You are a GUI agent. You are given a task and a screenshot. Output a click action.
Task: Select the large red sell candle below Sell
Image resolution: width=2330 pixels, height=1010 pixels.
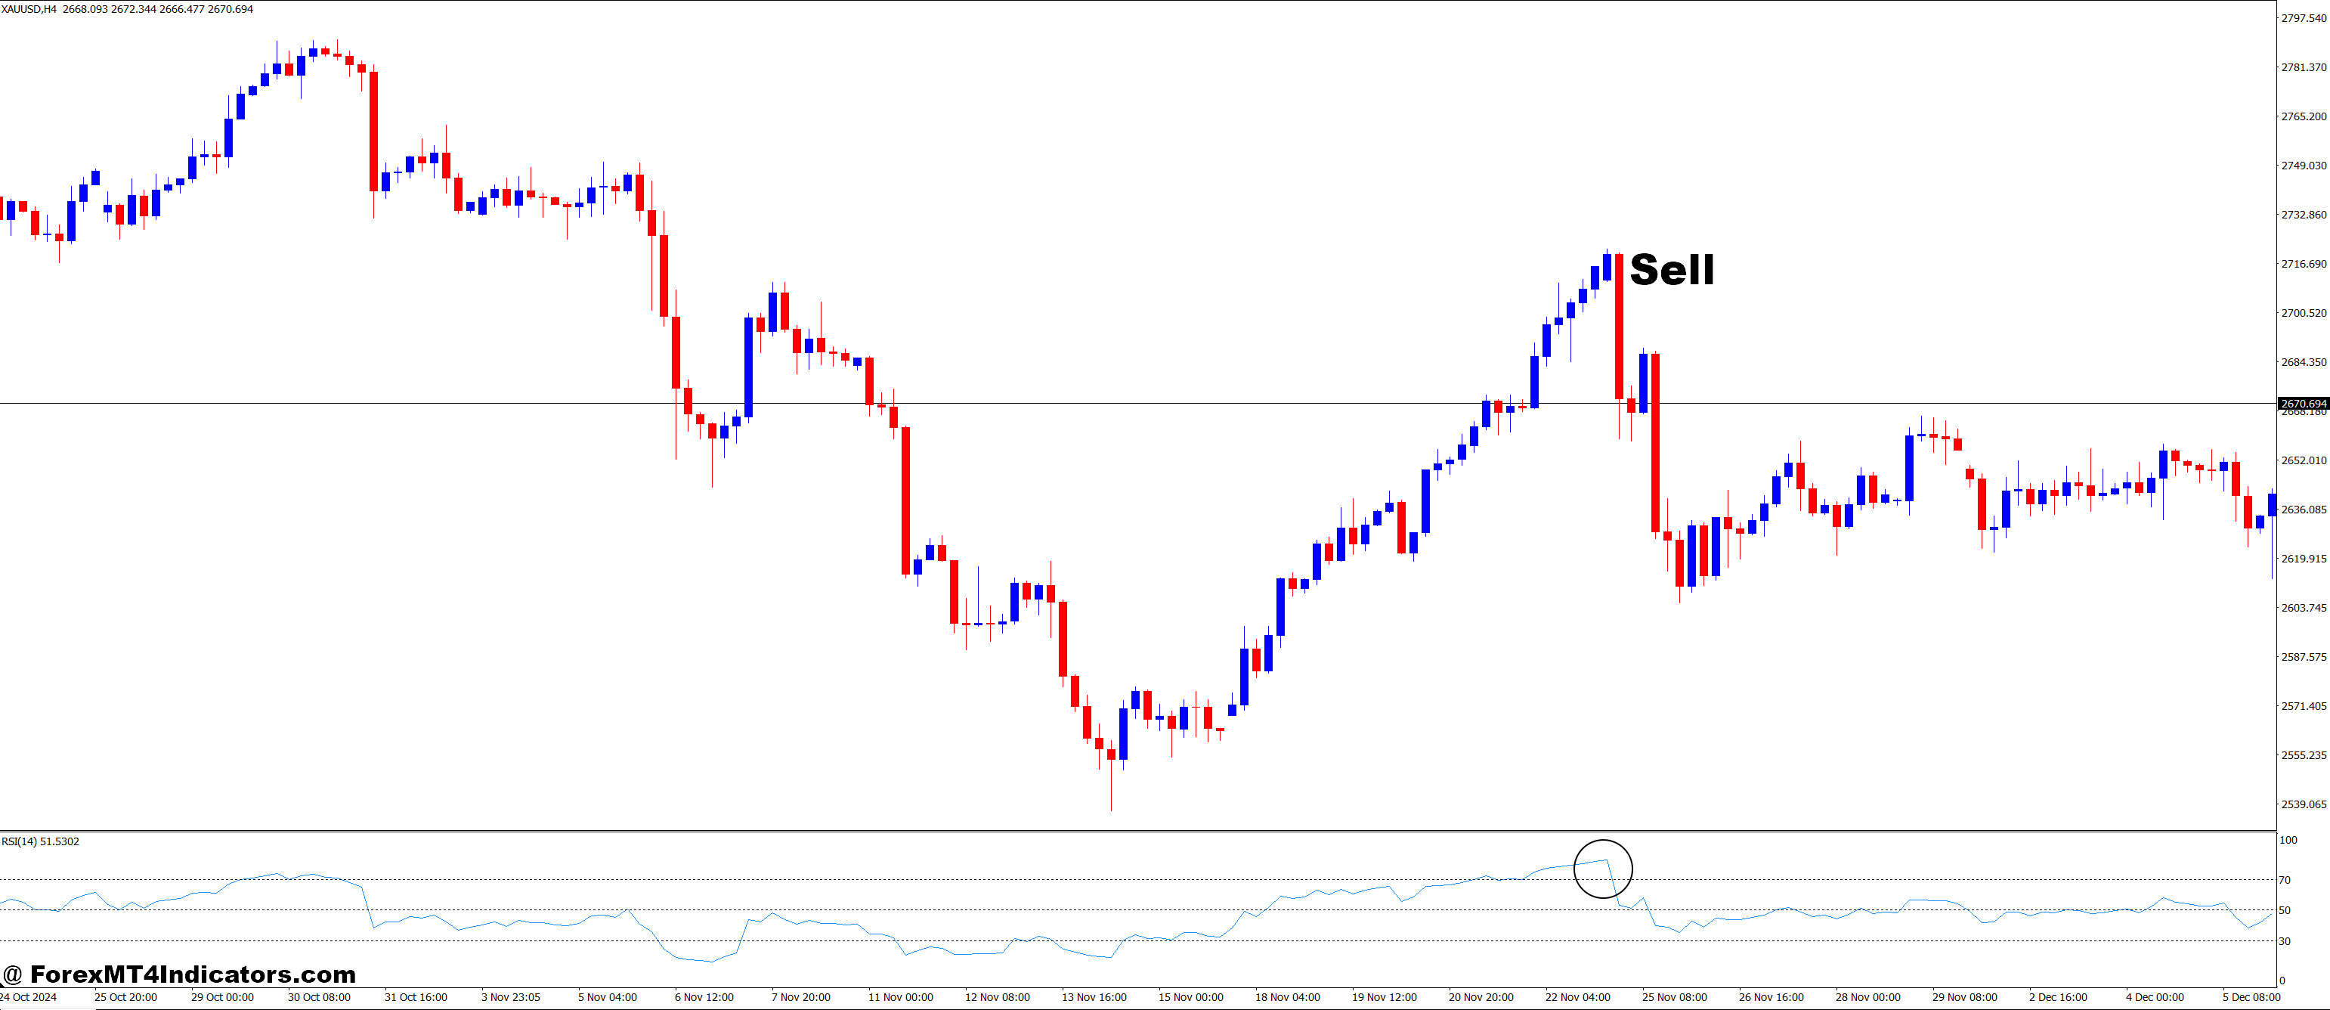click(x=1618, y=326)
